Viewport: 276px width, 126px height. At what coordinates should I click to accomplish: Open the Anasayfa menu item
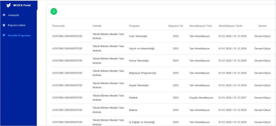(13, 15)
